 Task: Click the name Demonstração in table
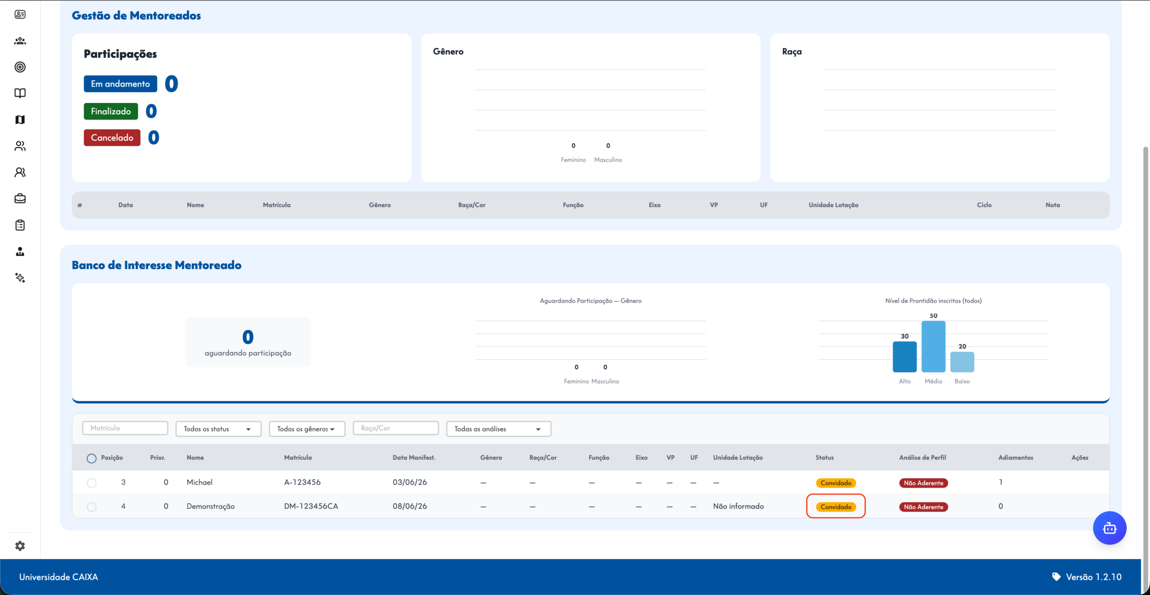click(x=211, y=507)
